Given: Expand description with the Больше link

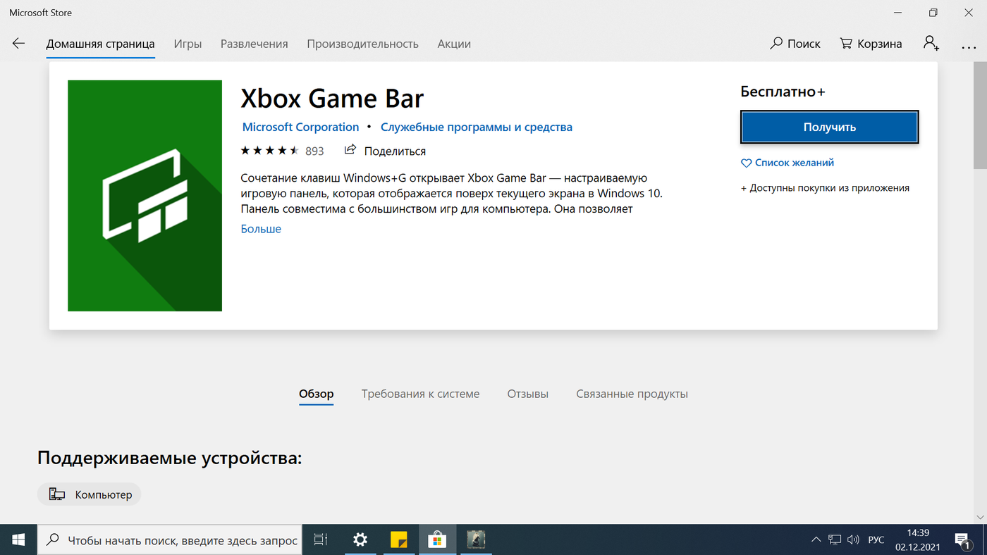Looking at the screenshot, I should click(x=261, y=229).
